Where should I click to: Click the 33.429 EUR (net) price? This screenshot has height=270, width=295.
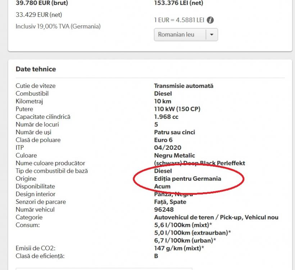tap(39, 15)
